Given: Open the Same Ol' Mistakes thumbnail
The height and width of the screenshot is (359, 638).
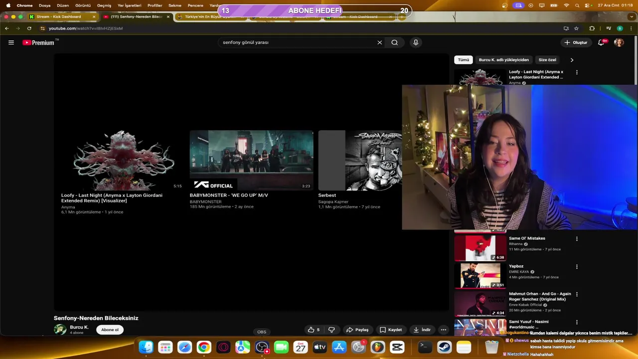Looking at the screenshot, I should click(480, 247).
